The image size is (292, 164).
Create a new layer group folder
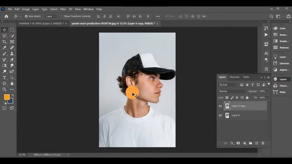click(250, 143)
